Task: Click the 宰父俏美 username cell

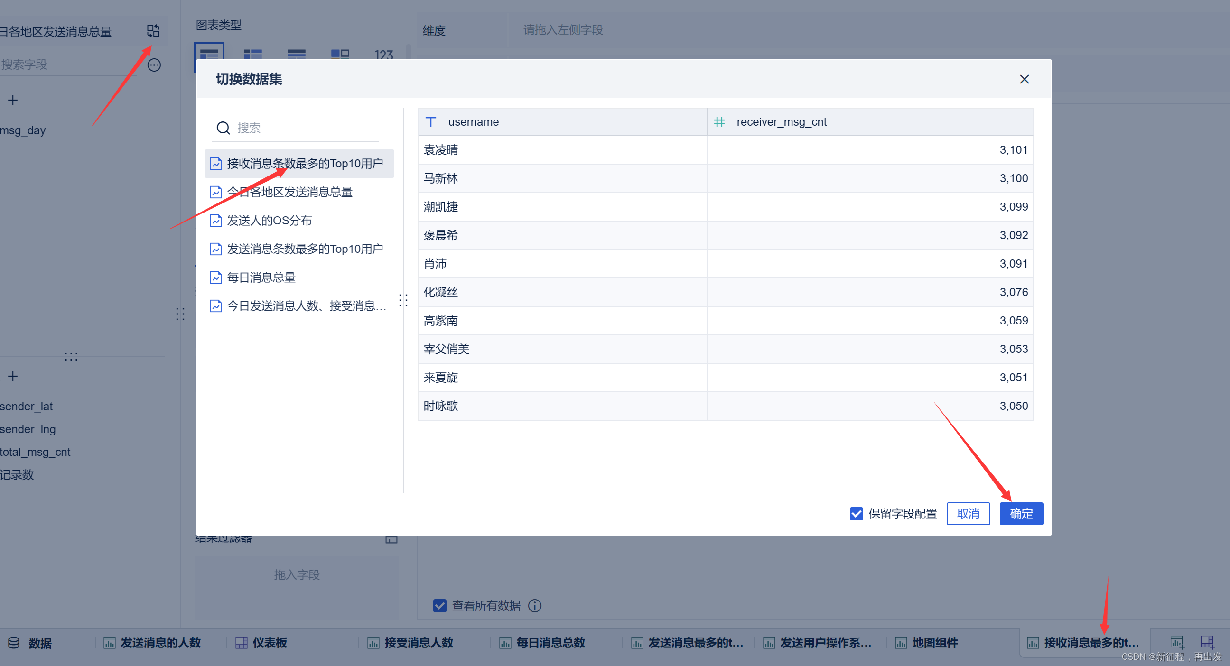Action: (562, 349)
